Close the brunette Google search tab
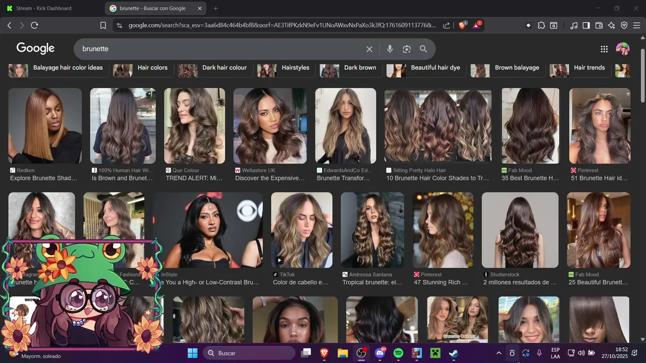This screenshot has height=363, width=646. pos(200,8)
